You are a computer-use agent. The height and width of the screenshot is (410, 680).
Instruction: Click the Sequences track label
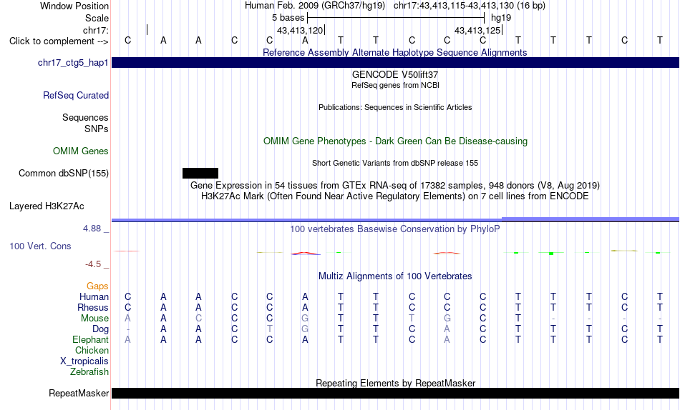[85, 118]
